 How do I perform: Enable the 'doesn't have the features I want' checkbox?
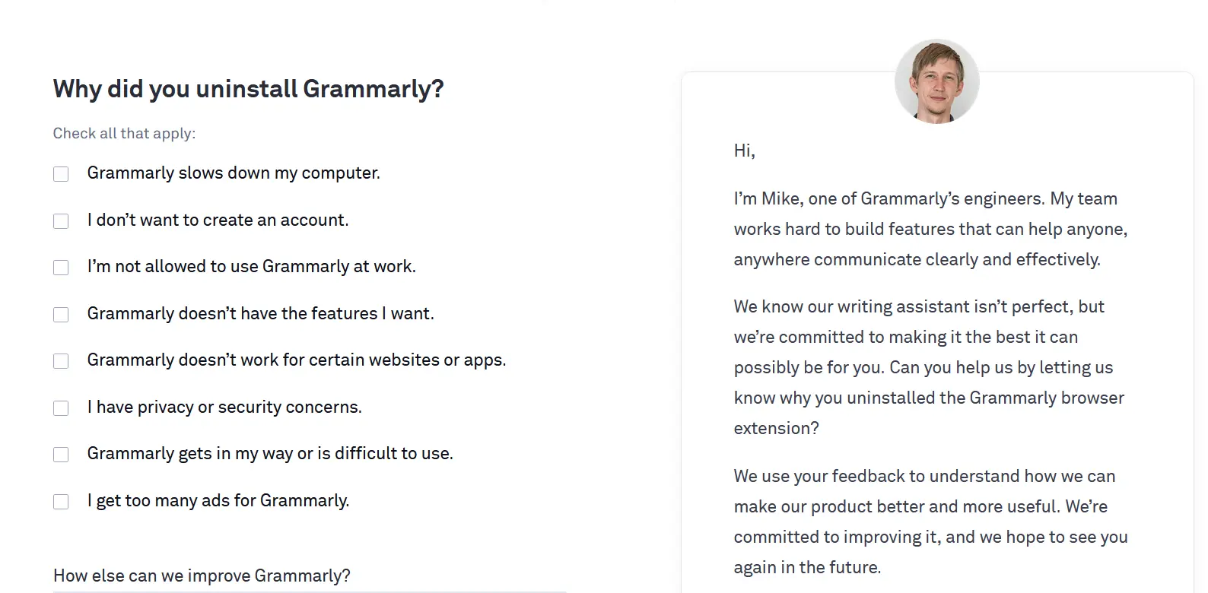click(61, 315)
